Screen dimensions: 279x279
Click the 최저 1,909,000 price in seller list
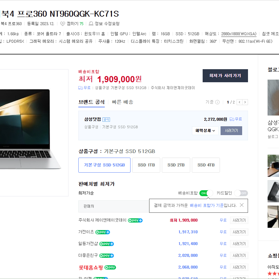tap(184, 220)
